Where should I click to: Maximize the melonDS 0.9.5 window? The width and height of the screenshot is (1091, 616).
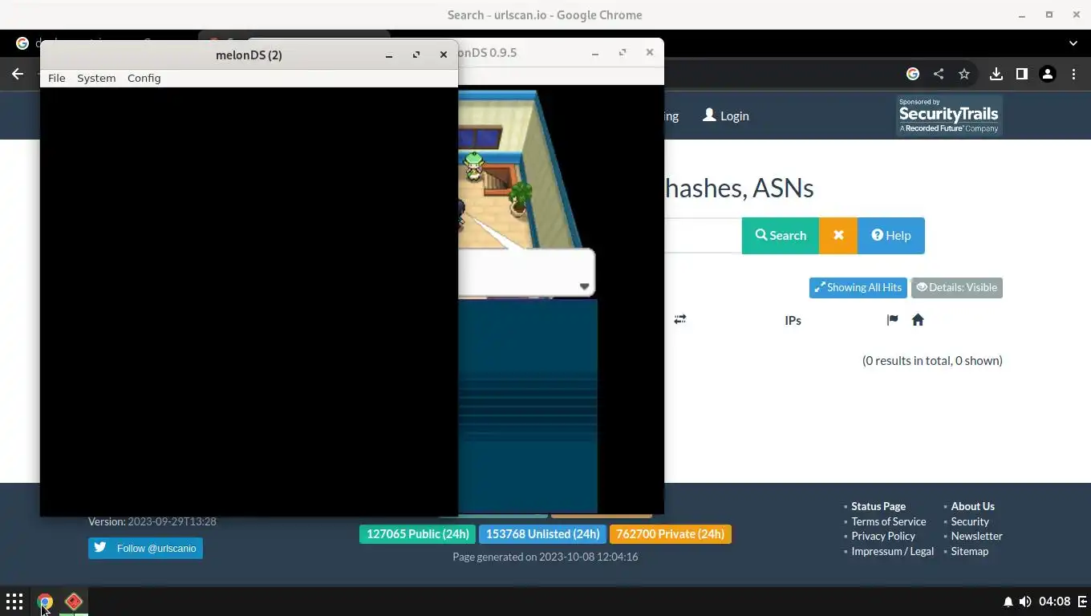(x=623, y=52)
